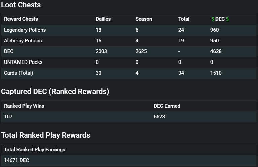Click the green dollar sign before DEC
Viewport: 258px width, 167px height.
point(213,19)
